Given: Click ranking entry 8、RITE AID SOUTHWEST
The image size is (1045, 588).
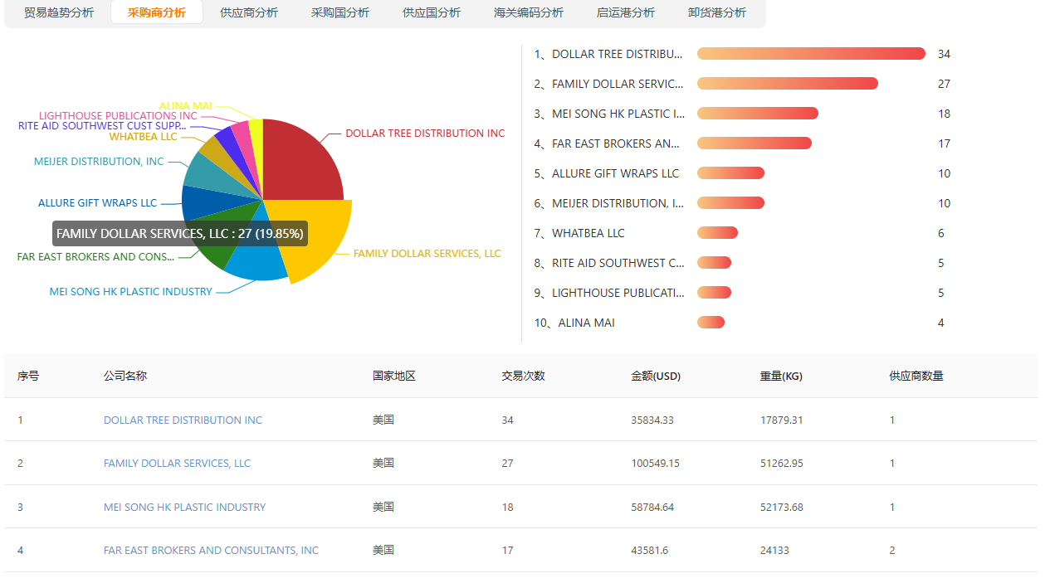Looking at the screenshot, I should coord(609,263).
